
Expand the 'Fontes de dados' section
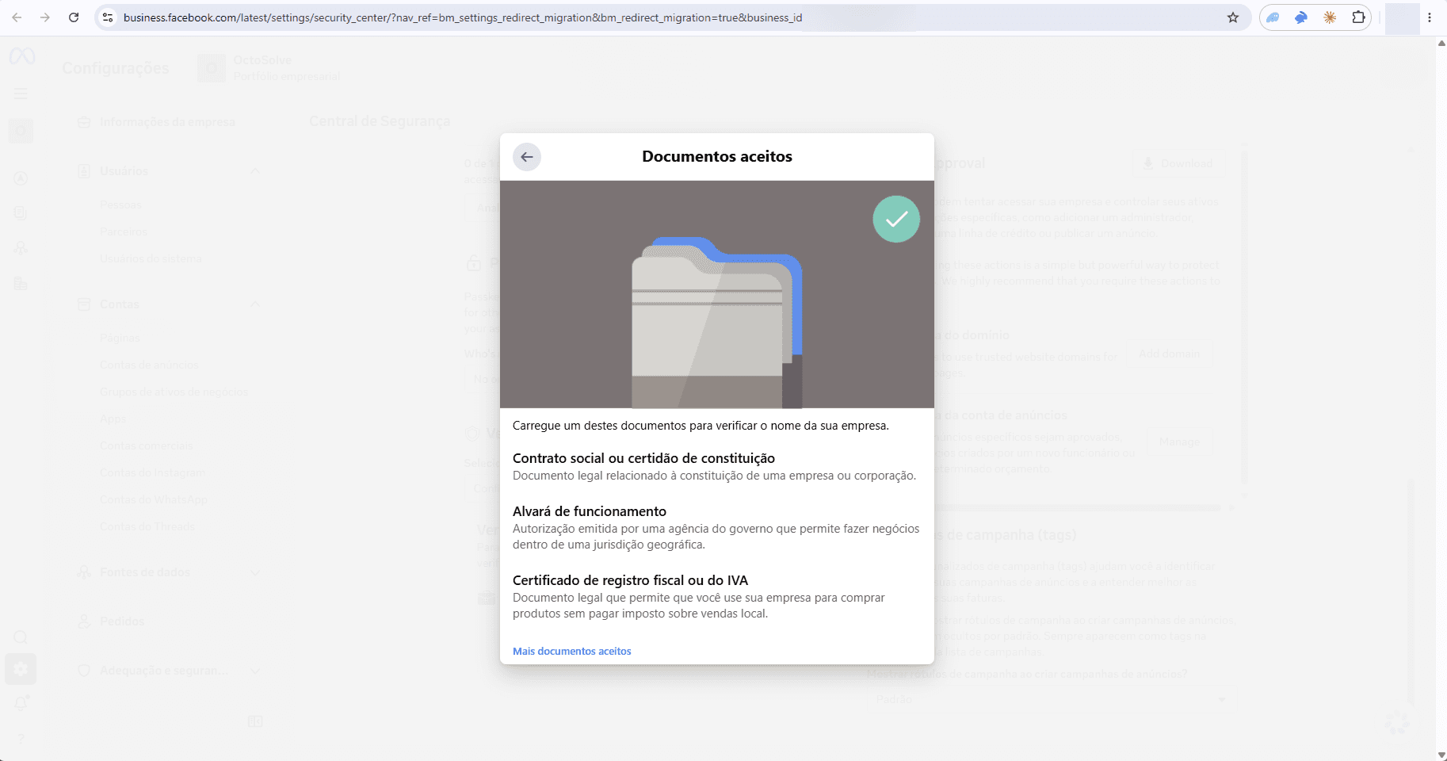coord(169,572)
